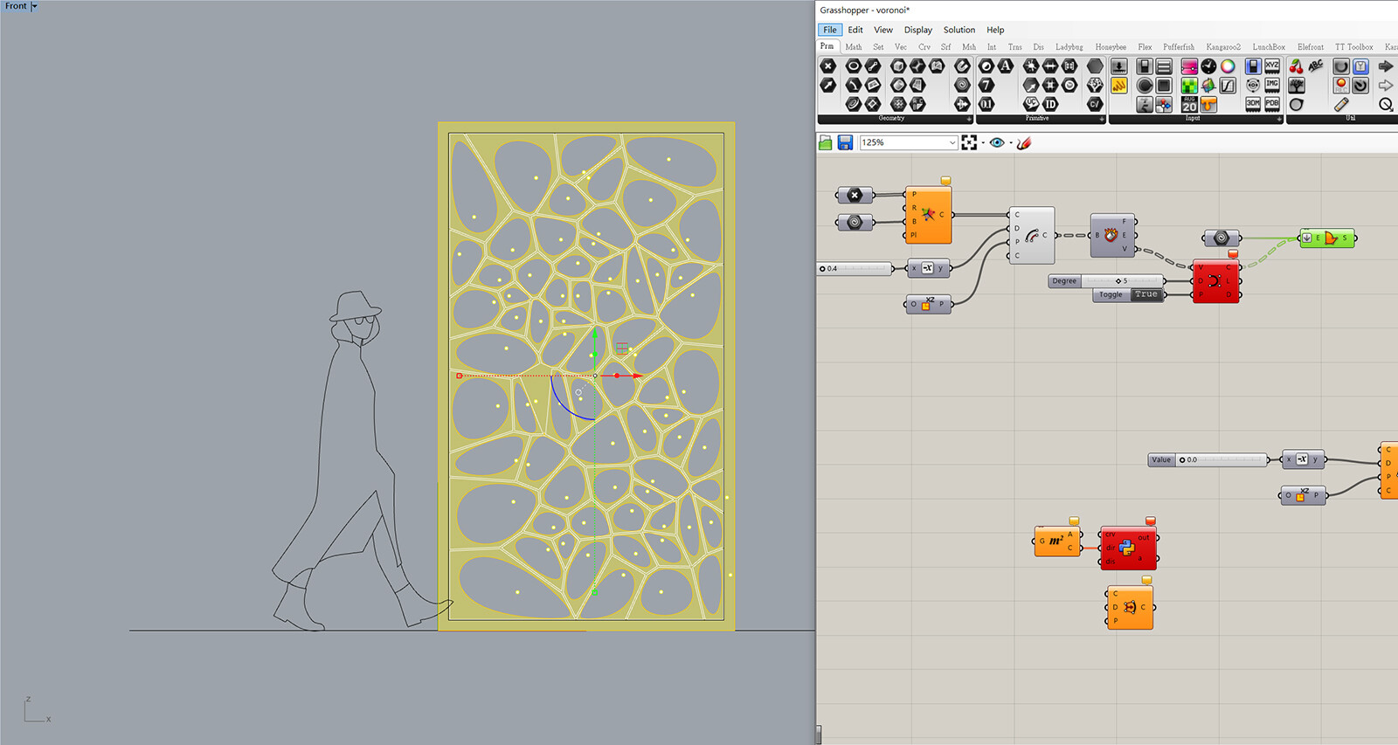Choose the Number parameter '0.1' icon

pyautogui.click(x=986, y=104)
